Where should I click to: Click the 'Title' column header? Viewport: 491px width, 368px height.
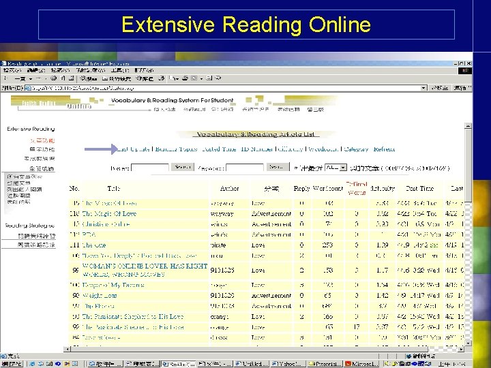click(113, 188)
